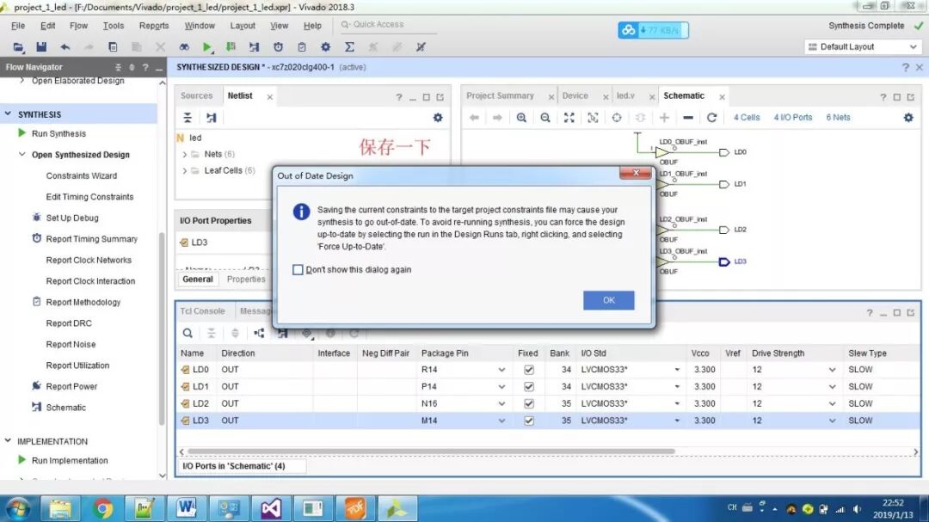929x522 pixels.
Task: Open Word from the taskbar
Action: coord(186,508)
